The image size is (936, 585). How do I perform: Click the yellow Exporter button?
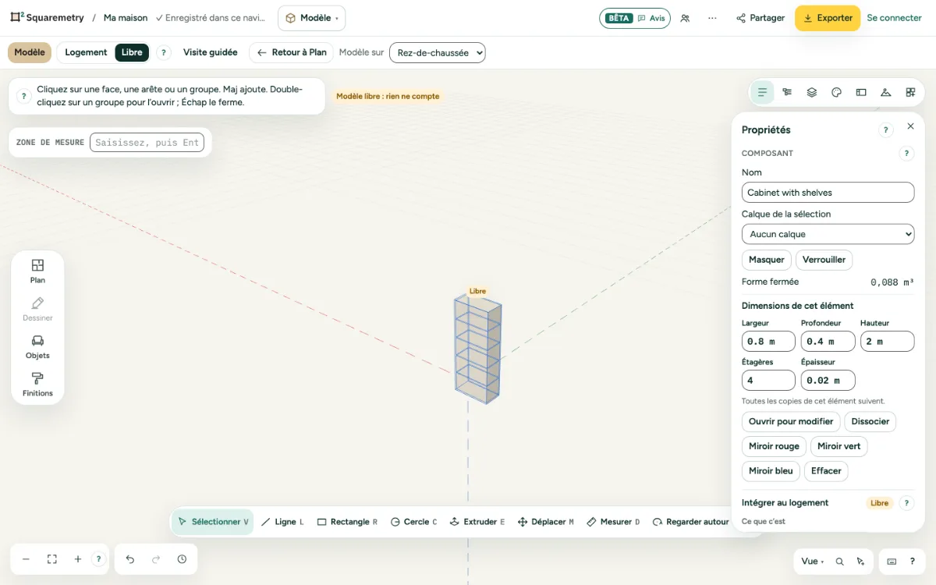pos(828,18)
